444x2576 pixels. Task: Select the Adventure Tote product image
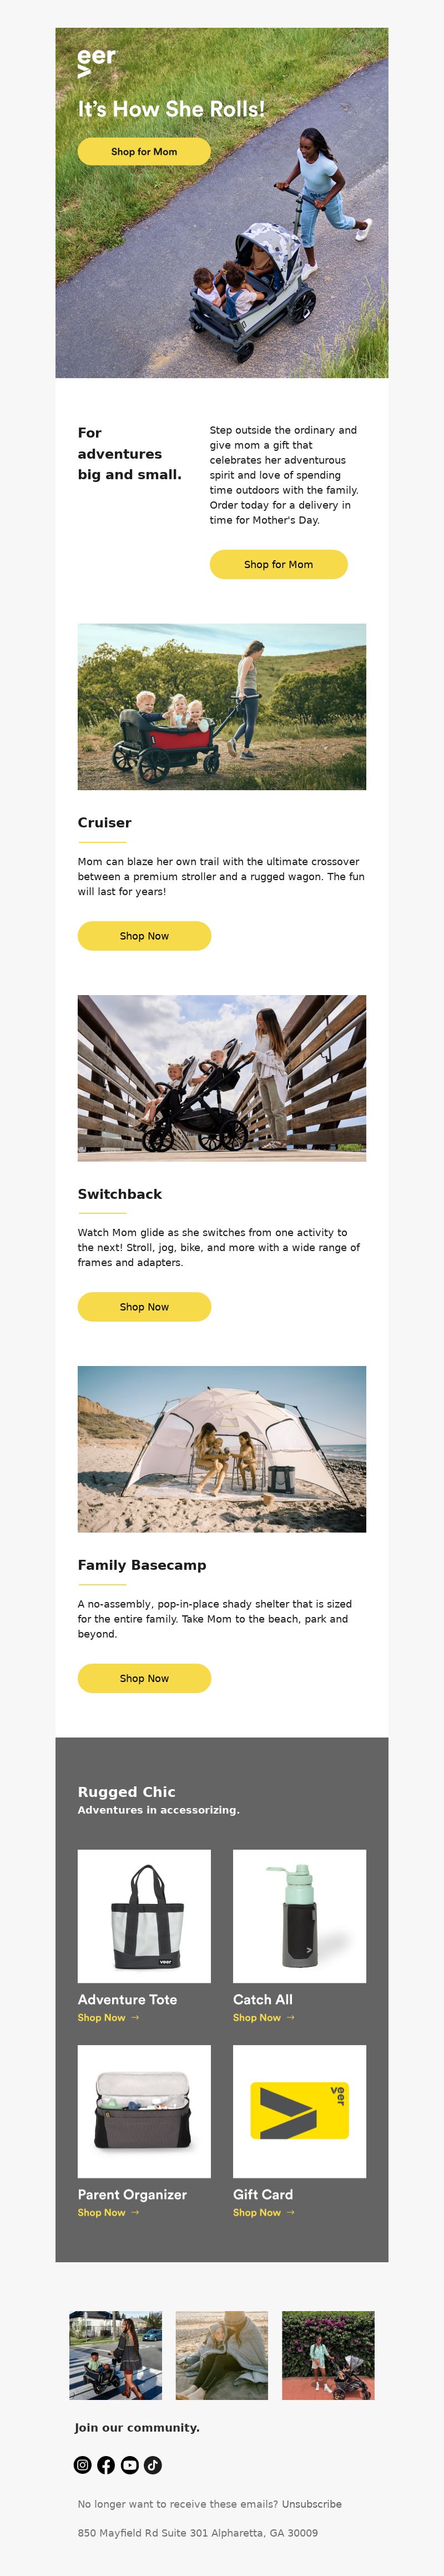tap(144, 1916)
